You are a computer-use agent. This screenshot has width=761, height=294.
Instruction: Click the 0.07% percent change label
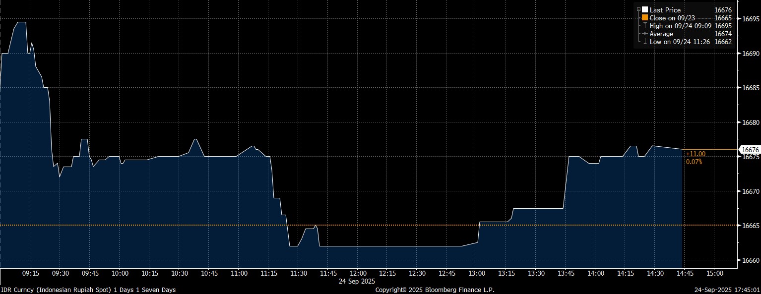point(694,162)
